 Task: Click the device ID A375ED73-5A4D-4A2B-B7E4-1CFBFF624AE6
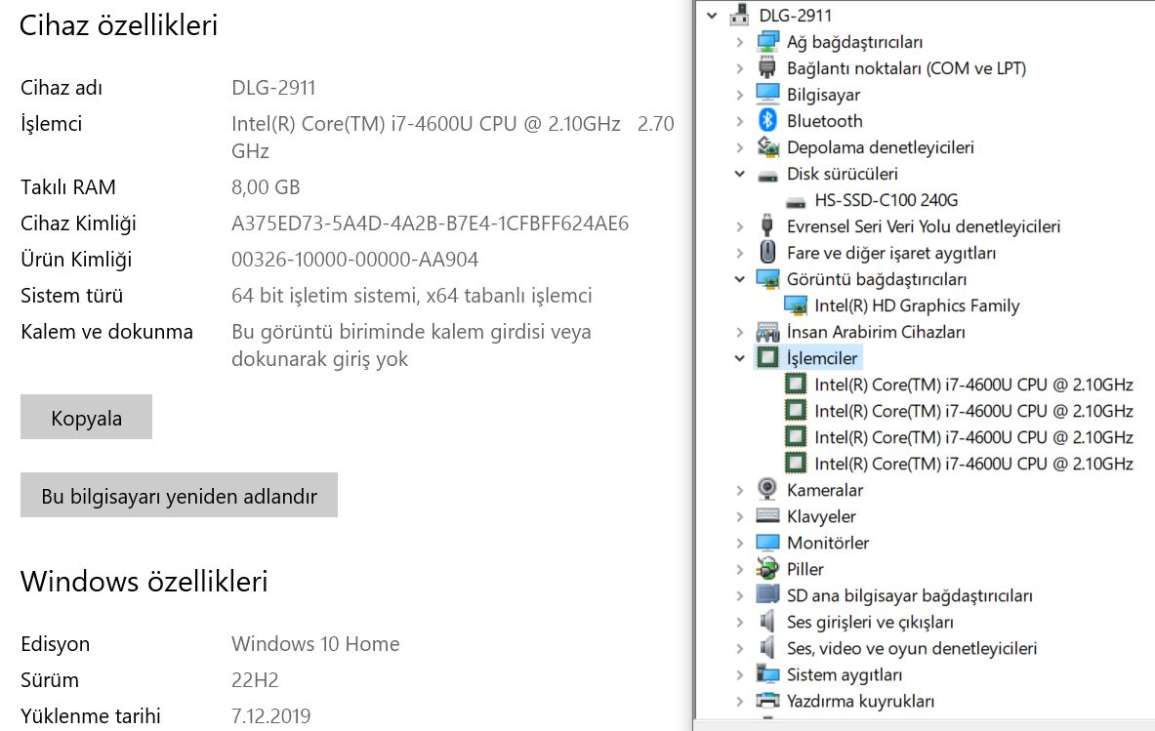[431, 223]
